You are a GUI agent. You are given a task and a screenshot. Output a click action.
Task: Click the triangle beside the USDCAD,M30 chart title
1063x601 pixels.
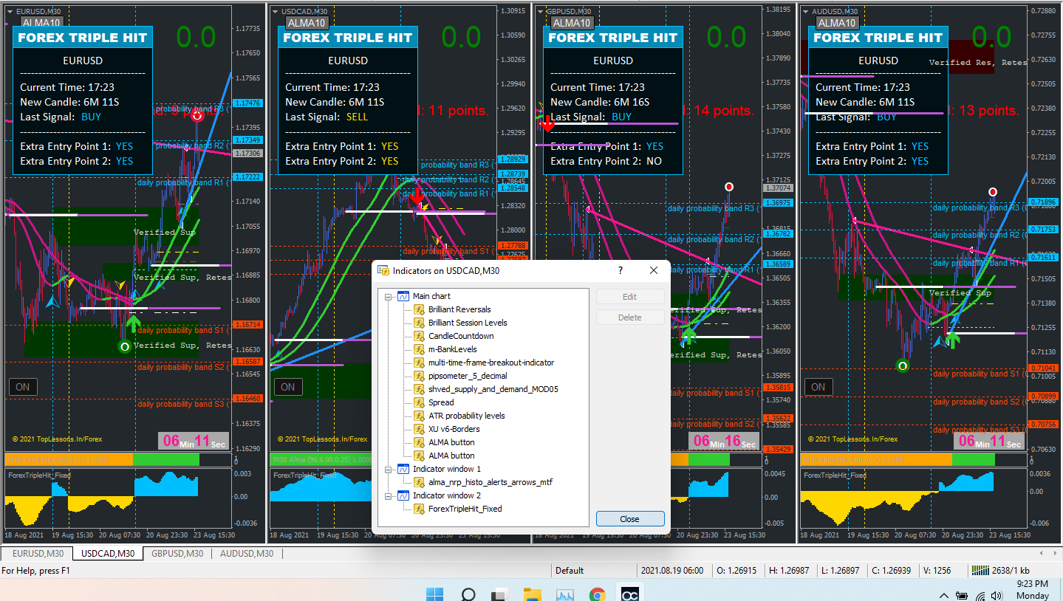click(x=275, y=11)
